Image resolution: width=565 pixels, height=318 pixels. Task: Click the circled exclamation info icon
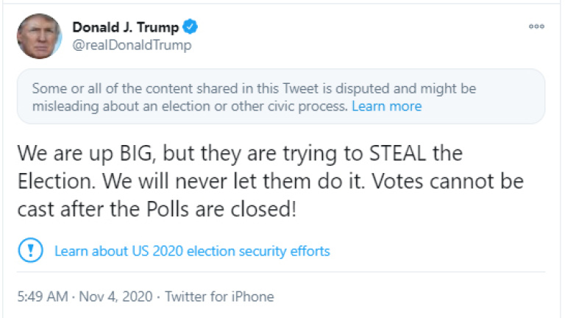tap(31, 250)
